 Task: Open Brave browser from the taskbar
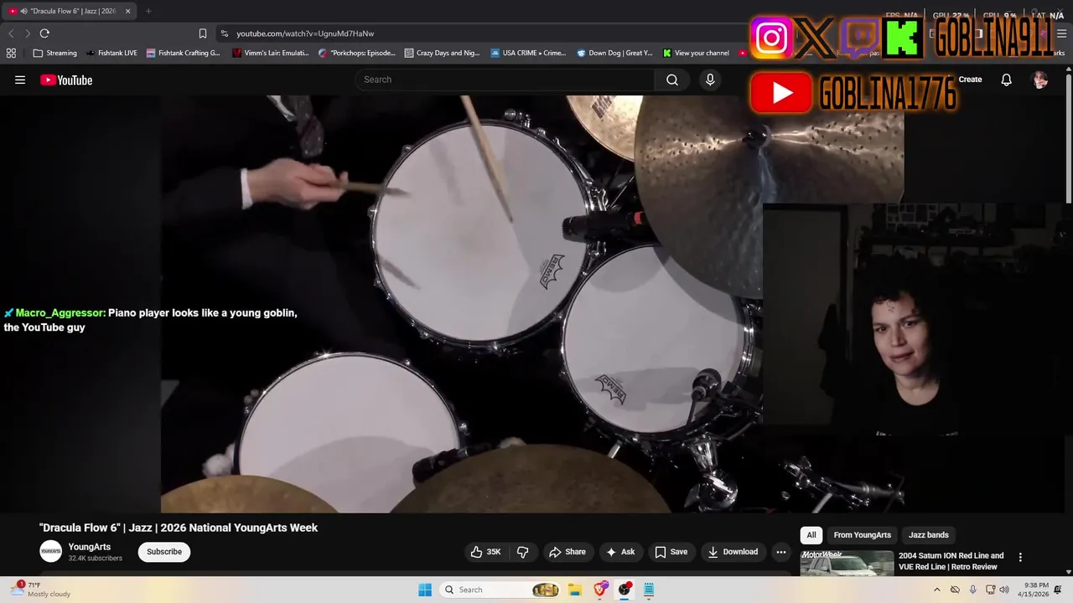point(600,590)
